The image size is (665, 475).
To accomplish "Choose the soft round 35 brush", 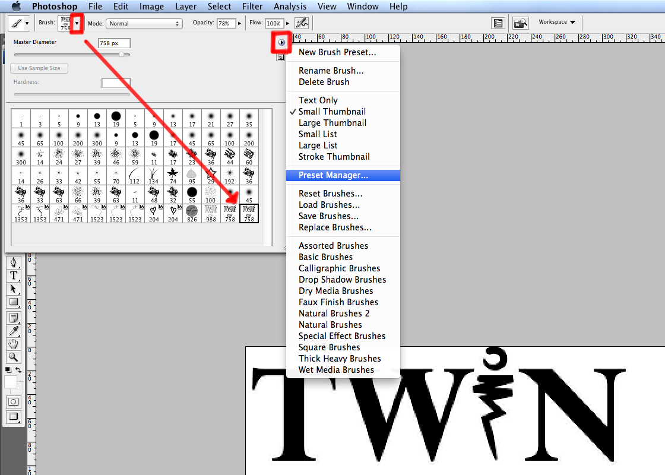I will pyautogui.click(x=249, y=118).
